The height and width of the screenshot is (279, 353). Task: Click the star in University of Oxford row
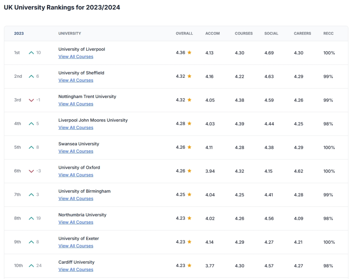click(x=189, y=171)
